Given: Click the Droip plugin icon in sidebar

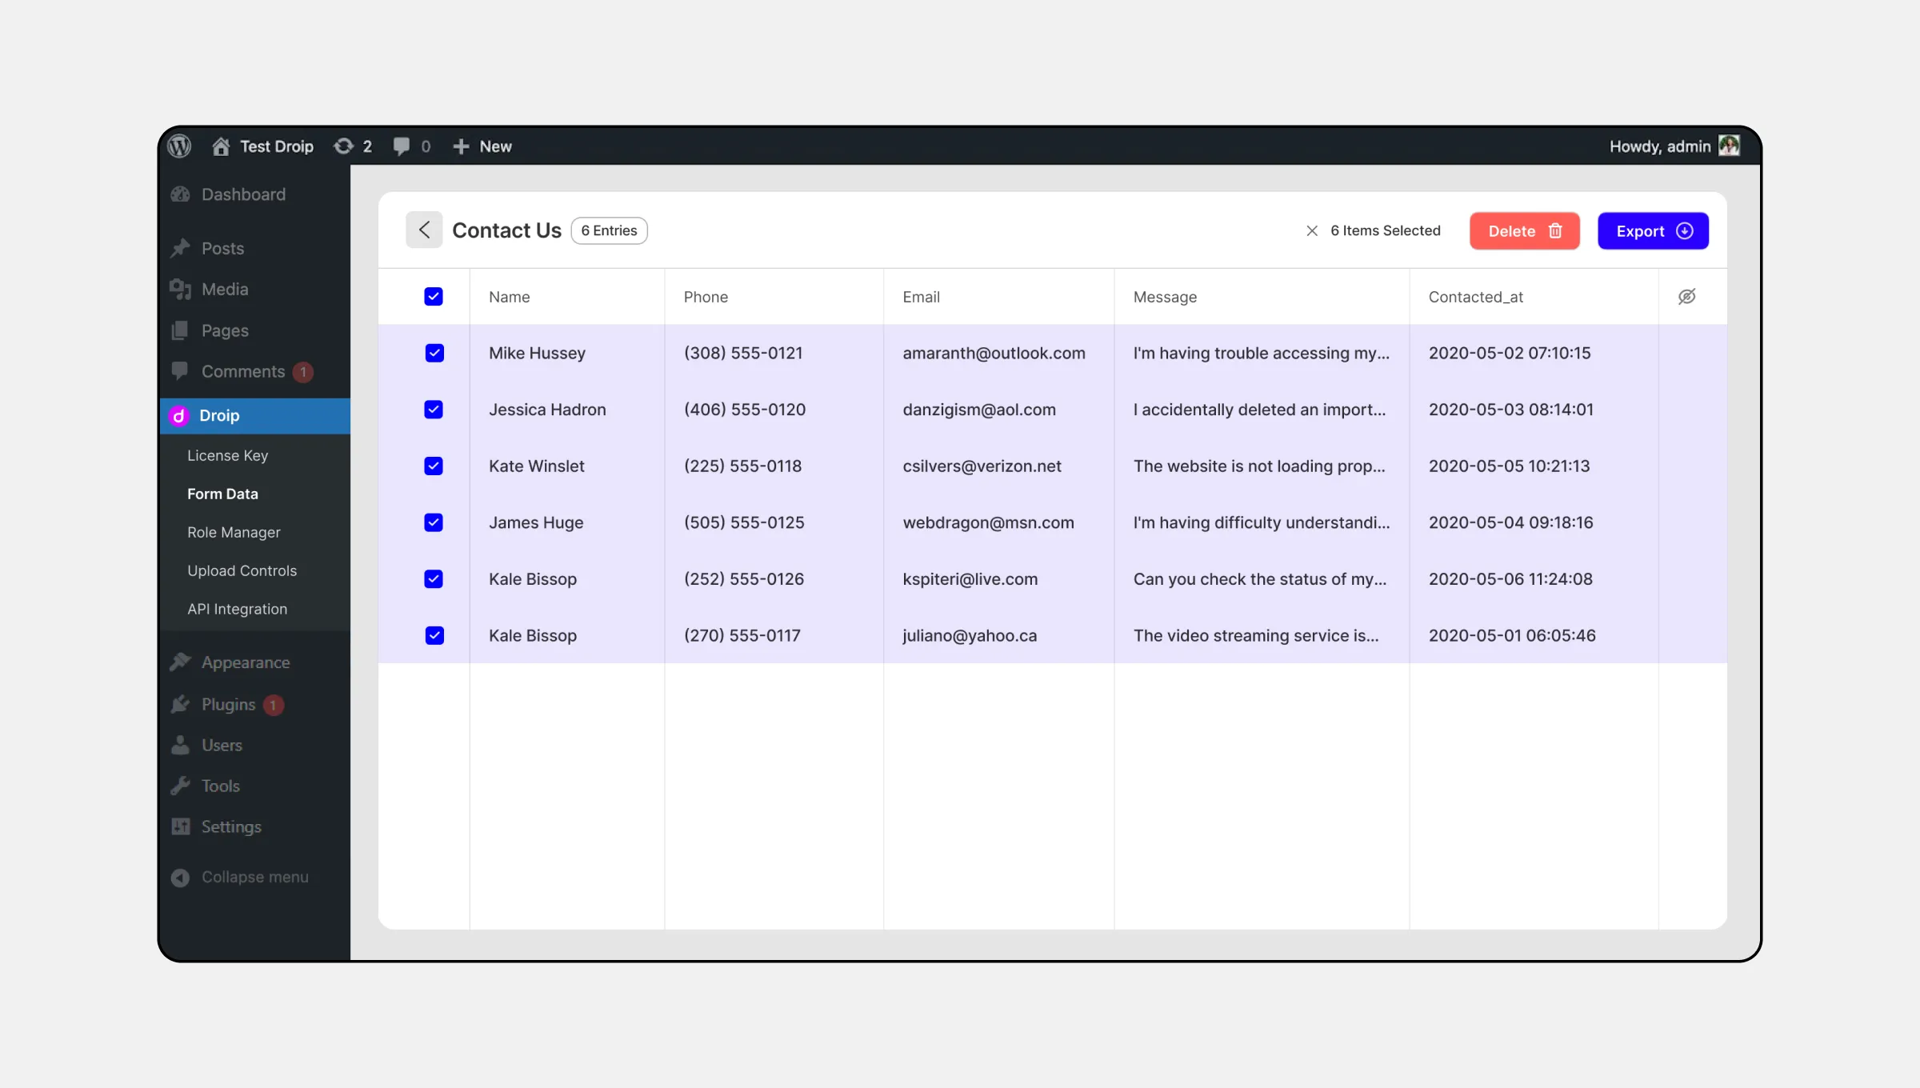Looking at the screenshot, I should (179, 414).
